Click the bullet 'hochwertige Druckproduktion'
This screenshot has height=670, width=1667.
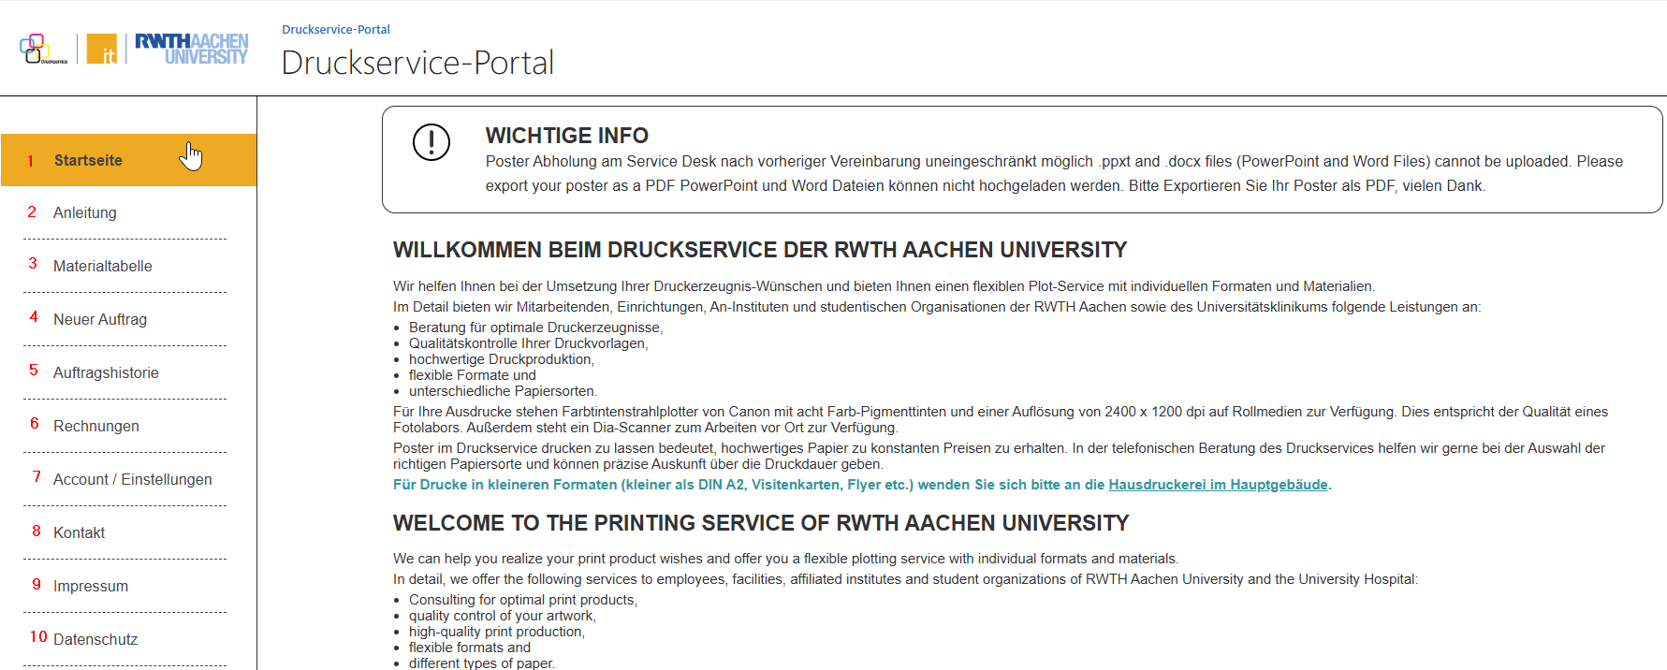(x=501, y=359)
